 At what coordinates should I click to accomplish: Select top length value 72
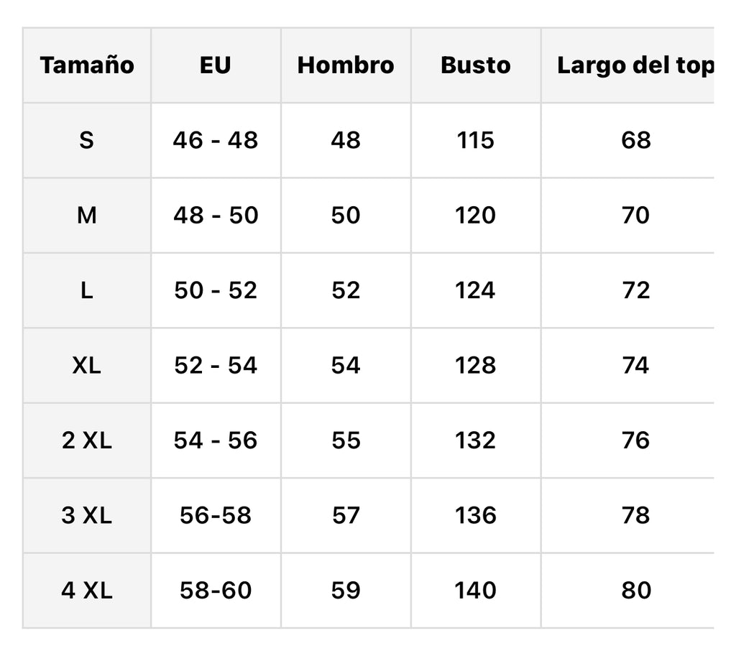tap(635, 290)
